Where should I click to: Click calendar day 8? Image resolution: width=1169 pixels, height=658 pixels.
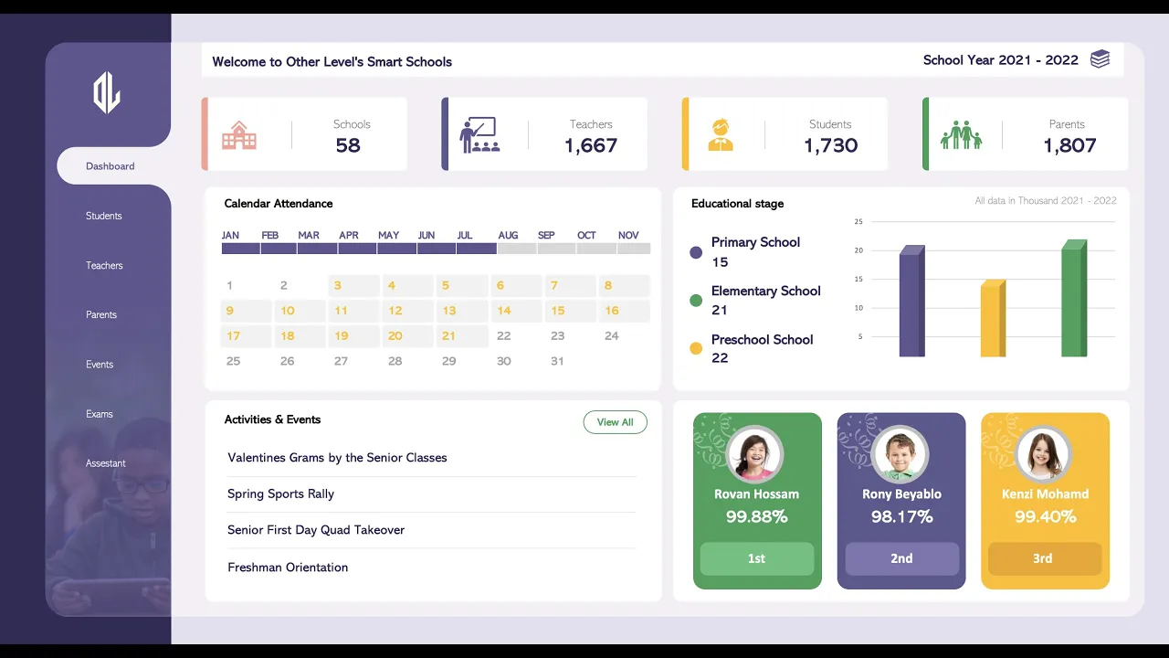(x=625, y=285)
